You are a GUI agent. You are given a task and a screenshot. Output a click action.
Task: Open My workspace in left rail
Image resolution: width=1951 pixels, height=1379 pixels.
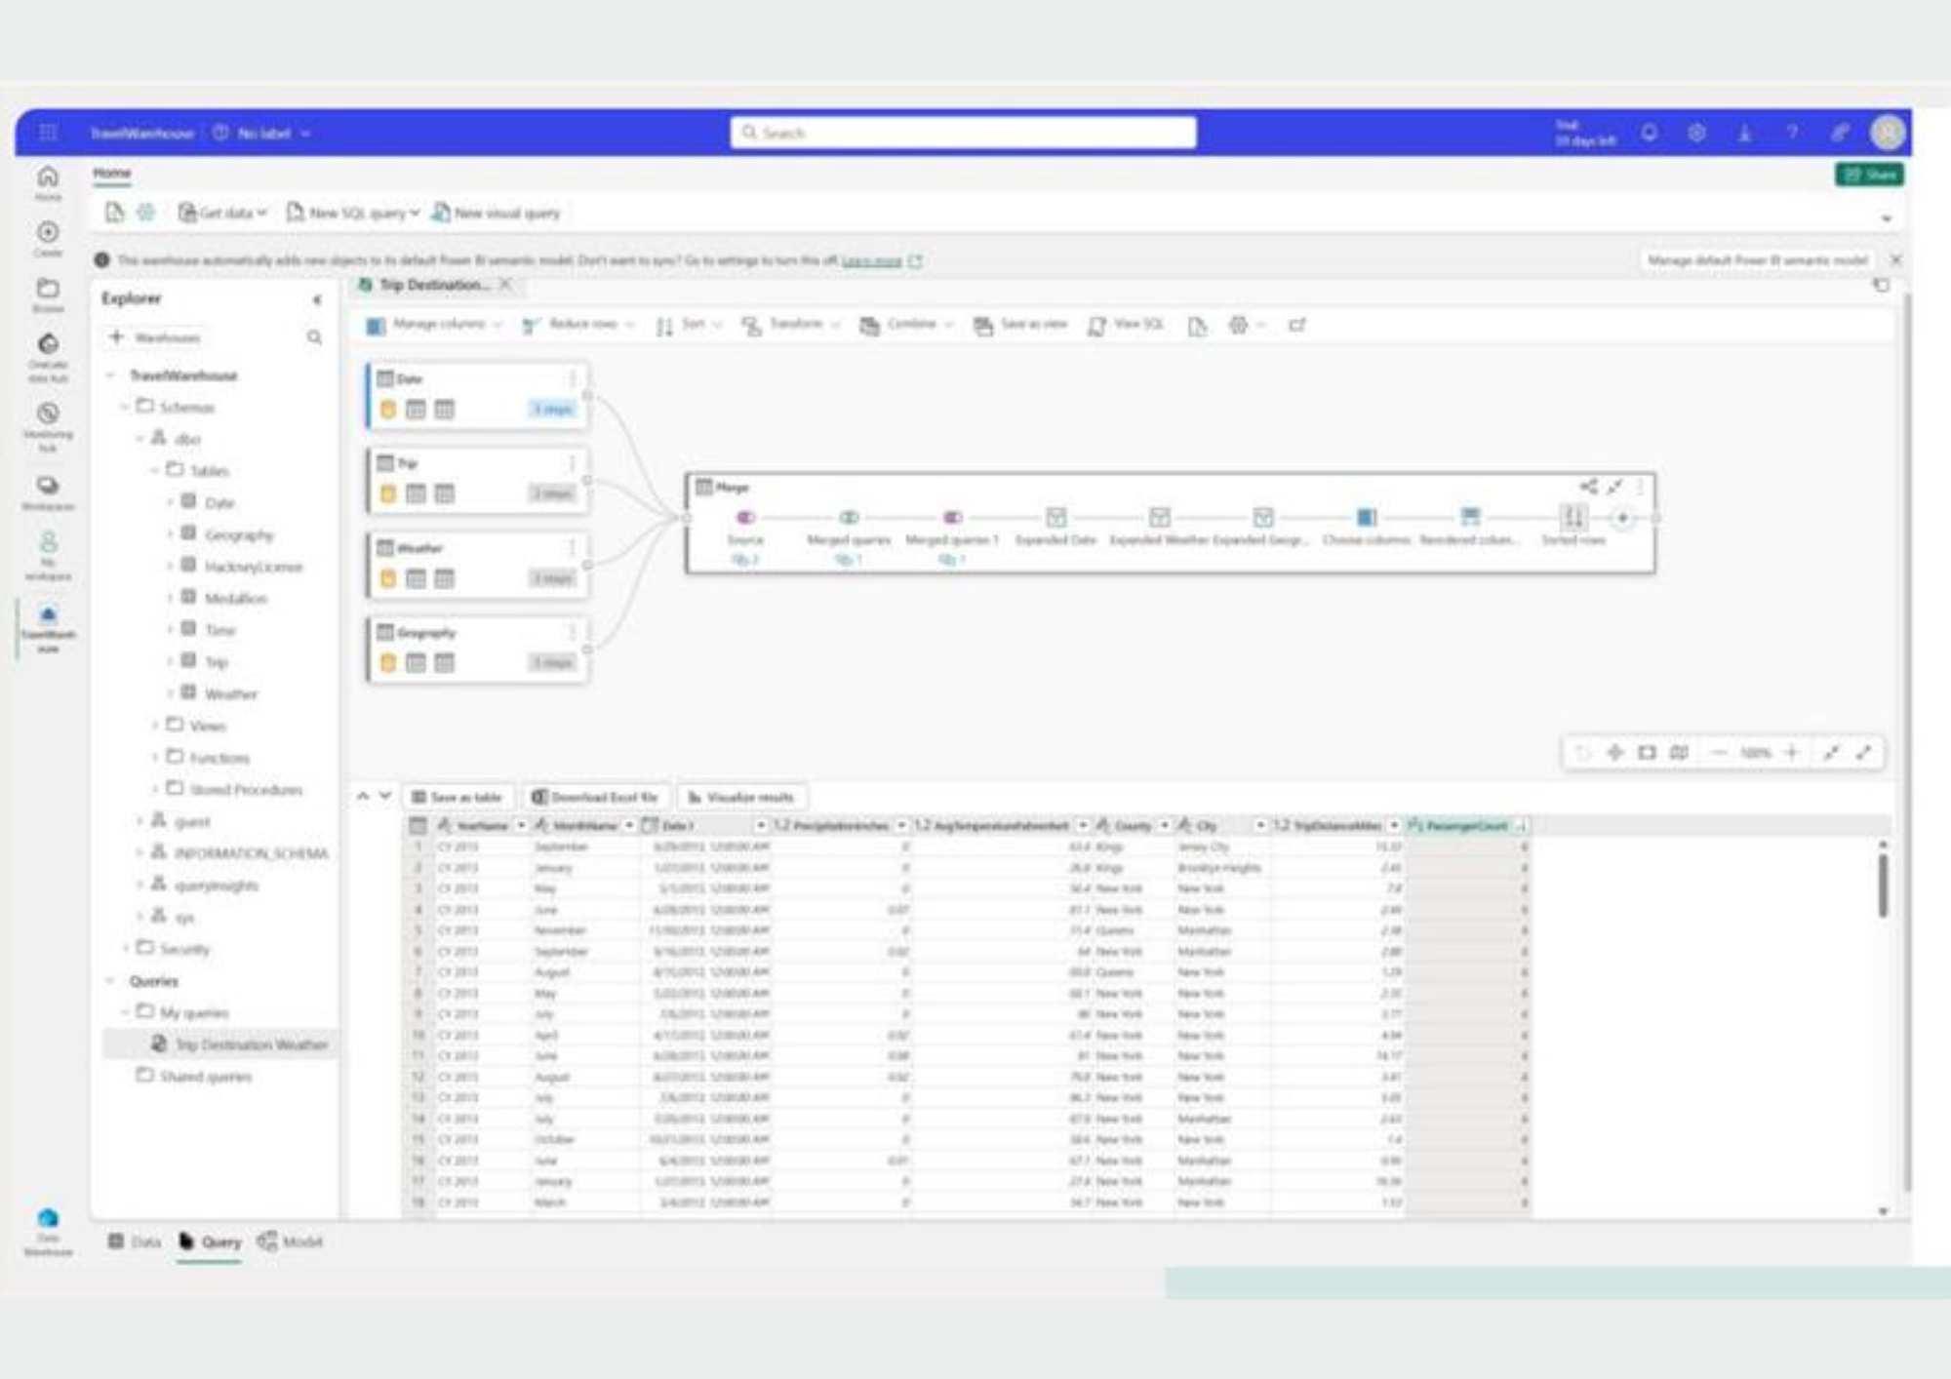click(48, 555)
